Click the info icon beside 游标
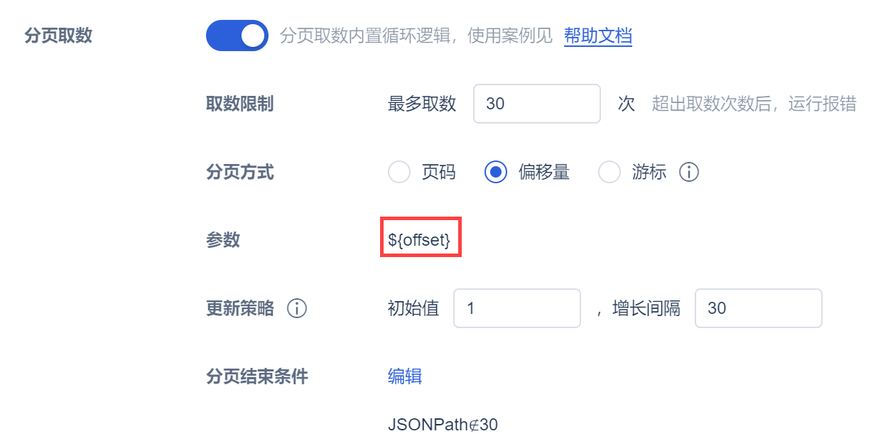The height and width of the screenshot is (446, 883). tap(689, 172)
